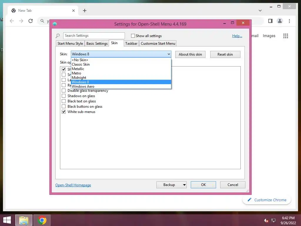Switch to Start Menu Style tab

(x=70, y=44)
